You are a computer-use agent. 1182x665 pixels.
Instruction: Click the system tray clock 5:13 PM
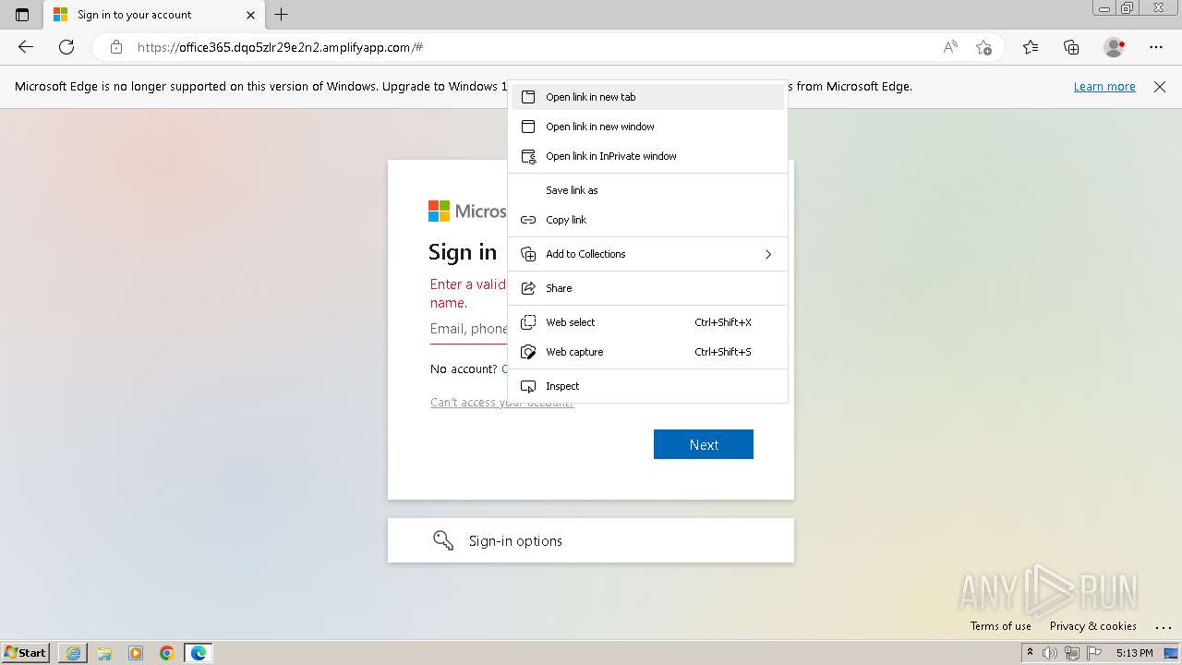pyautogui.click(x=1134, y=653)
